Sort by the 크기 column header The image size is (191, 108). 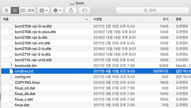(158, 19)
